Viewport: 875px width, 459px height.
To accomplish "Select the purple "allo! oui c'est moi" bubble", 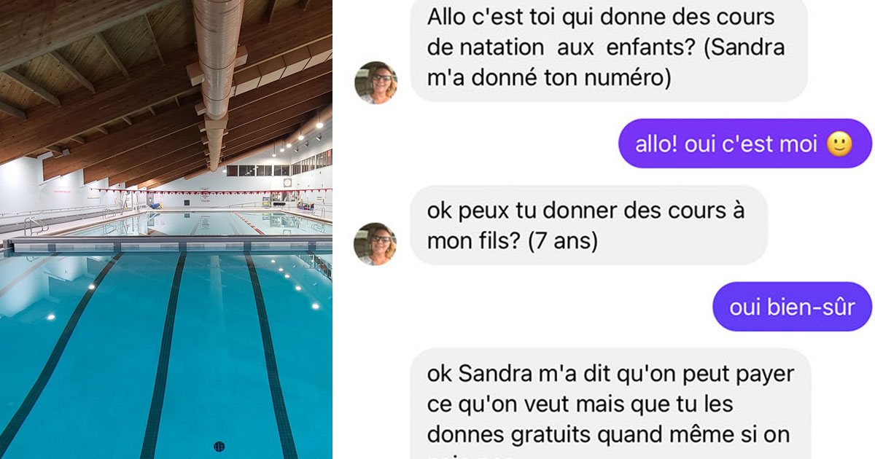I will (745, 144).
